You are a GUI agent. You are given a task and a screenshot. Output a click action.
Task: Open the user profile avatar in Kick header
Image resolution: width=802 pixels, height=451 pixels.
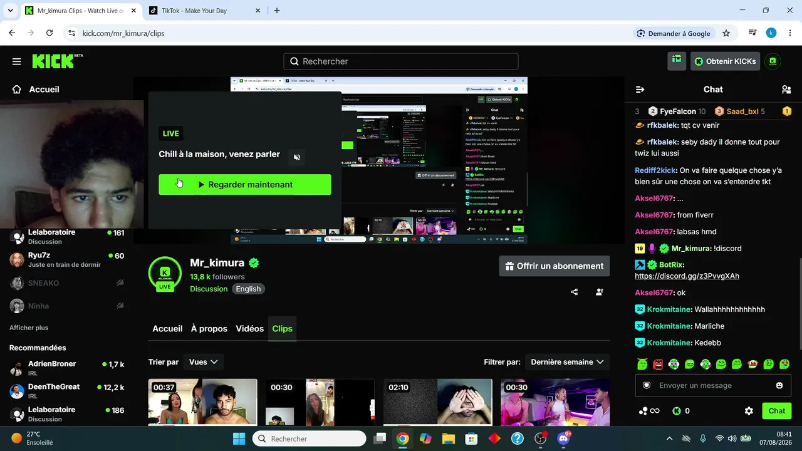pyautogui.click(x=773, y=61)
